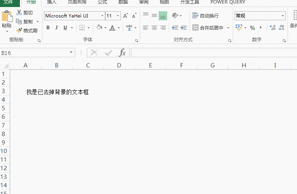The height and width of the screenshot is (194, 297).
Task: Switch to the Insert (插入) tab
Action: point(52,2)
